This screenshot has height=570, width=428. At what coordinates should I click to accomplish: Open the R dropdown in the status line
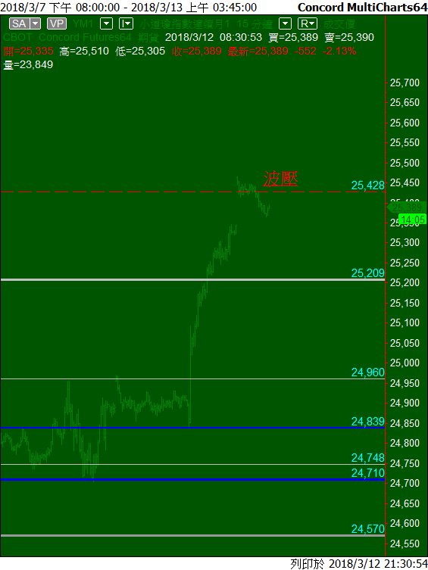click(x=308, y=24)
